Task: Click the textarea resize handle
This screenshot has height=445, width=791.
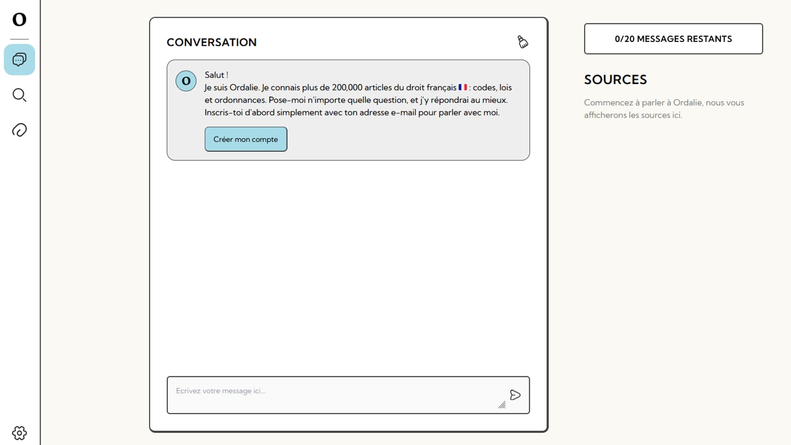Action: 502,405
